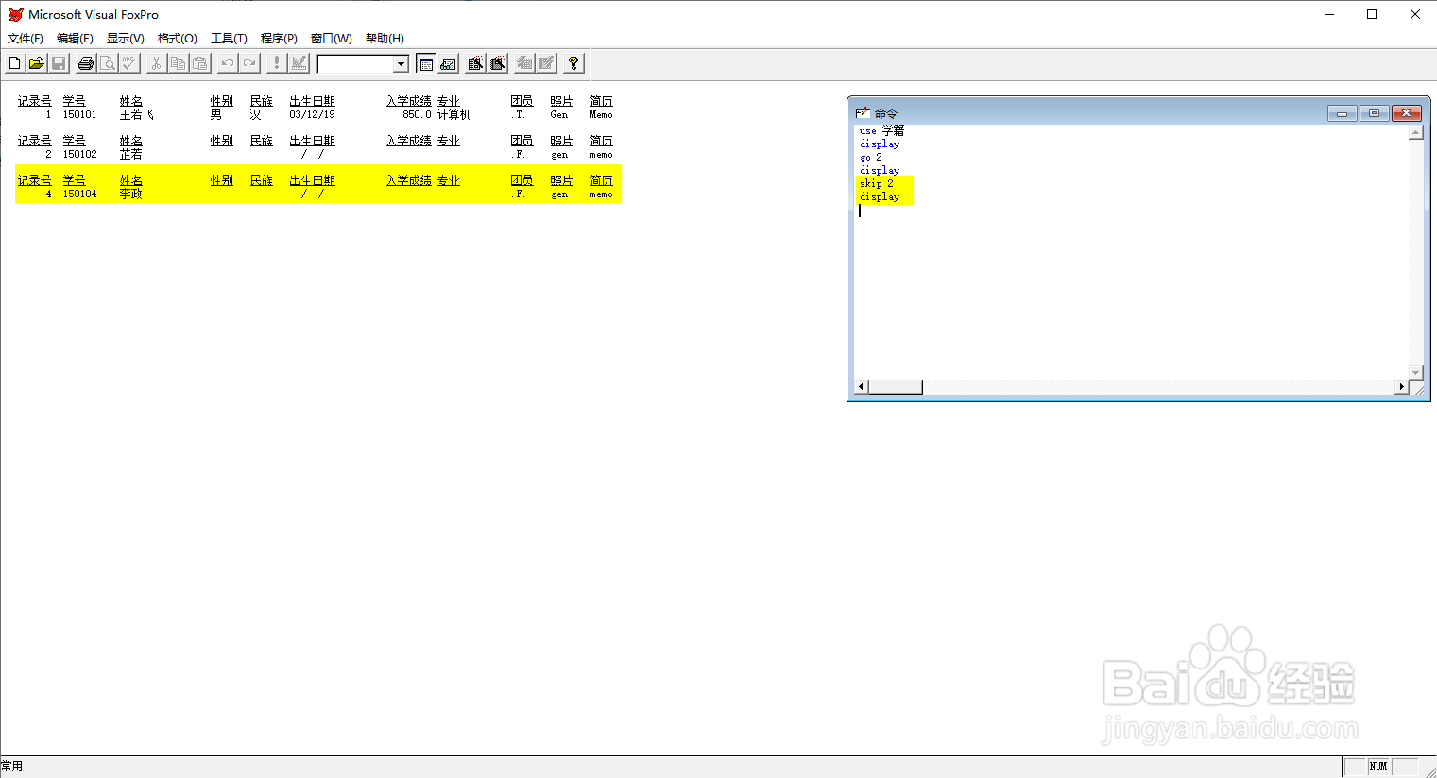1437x778 pixels.
Task: Click the 'use 学籍' command line
Action: 881,131
